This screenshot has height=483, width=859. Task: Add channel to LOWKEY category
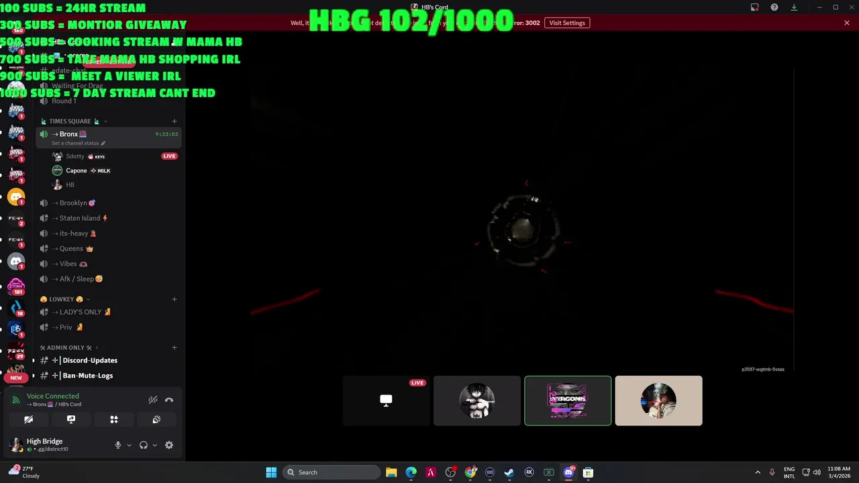tap(174, 299)
